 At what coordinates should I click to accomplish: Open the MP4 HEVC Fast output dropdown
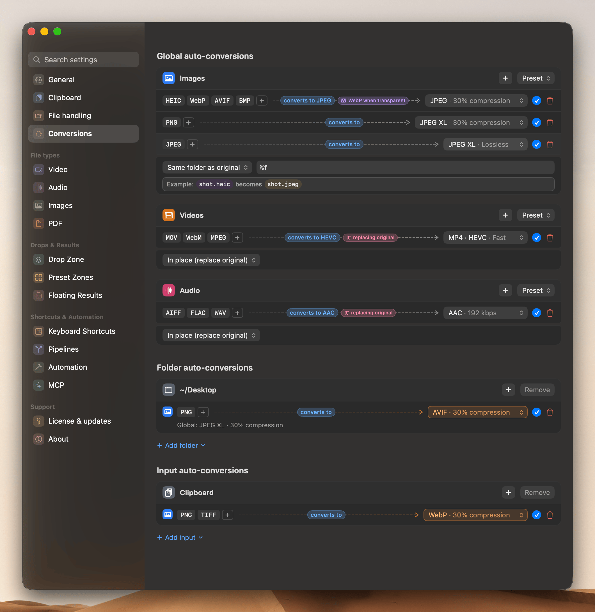click(485, 238)
